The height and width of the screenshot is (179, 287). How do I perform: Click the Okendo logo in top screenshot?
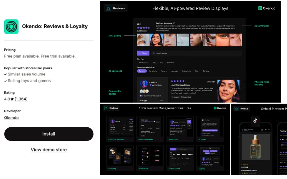coord(267,8)
